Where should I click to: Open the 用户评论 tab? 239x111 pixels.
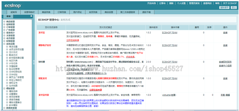click(x=78, y=12)
